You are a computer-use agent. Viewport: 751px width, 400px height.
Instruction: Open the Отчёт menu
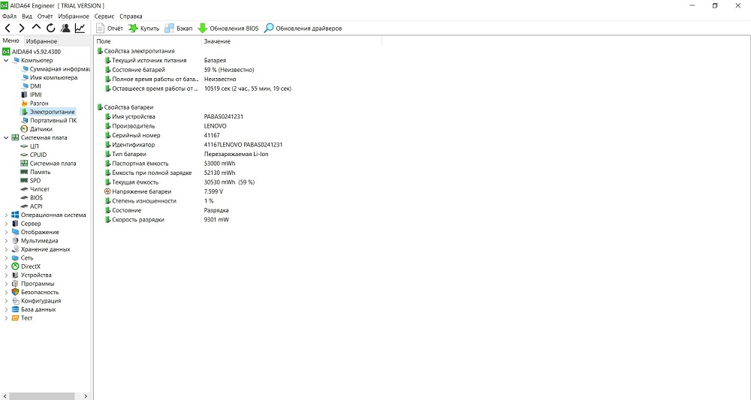click(45, 17)
